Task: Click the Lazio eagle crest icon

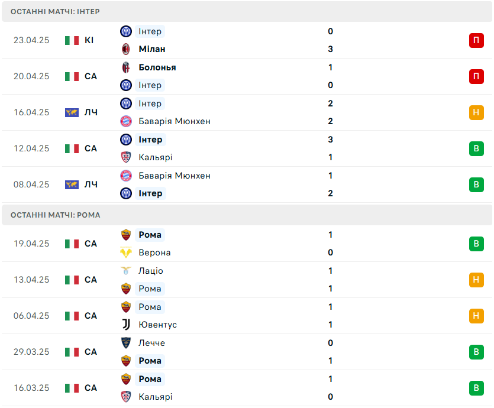Action: (x=125, y=271)
